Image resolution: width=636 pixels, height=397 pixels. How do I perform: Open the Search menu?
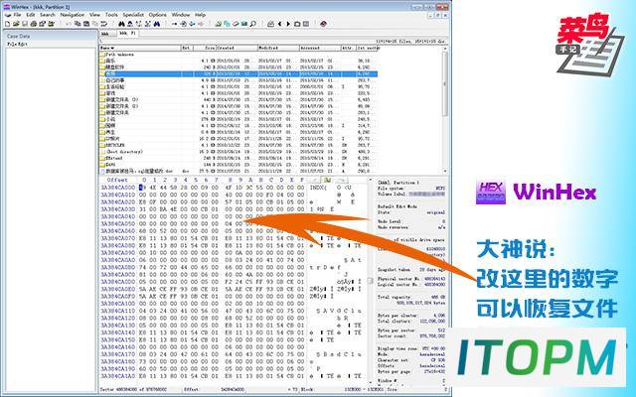tap(48, 15)
